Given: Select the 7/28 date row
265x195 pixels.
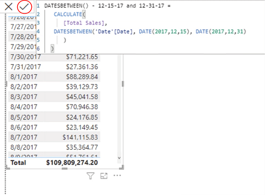Looking at the screenshot, I should 23,37.
